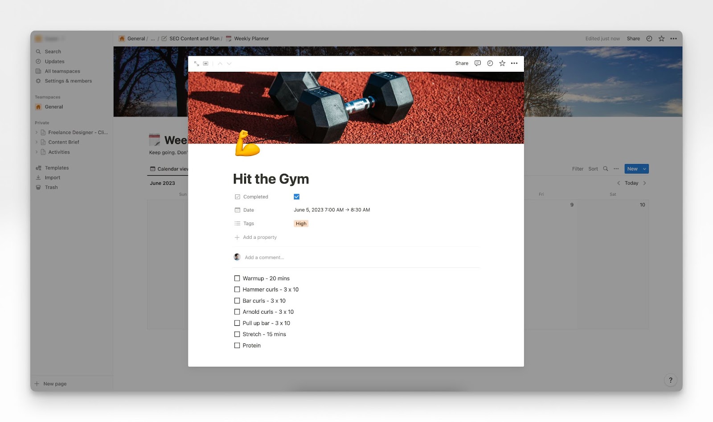Screen dimensions: 713x422
Task: Favorite the Weekly Planner page
Action: coord(662,39)
